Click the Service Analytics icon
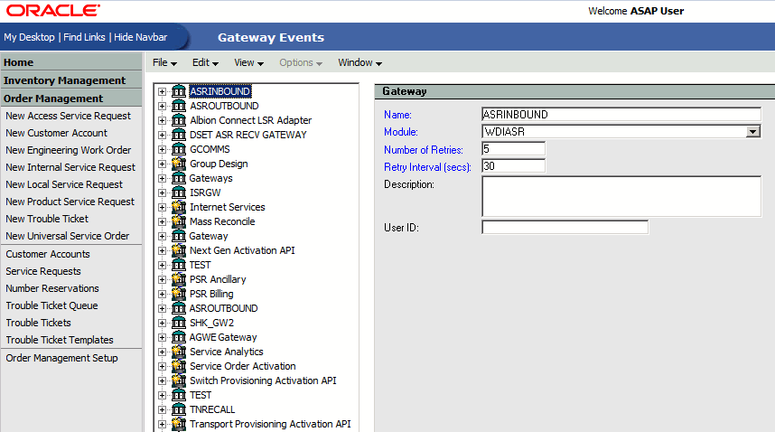This screenshot has height=432, width=775. click(179, 352)
